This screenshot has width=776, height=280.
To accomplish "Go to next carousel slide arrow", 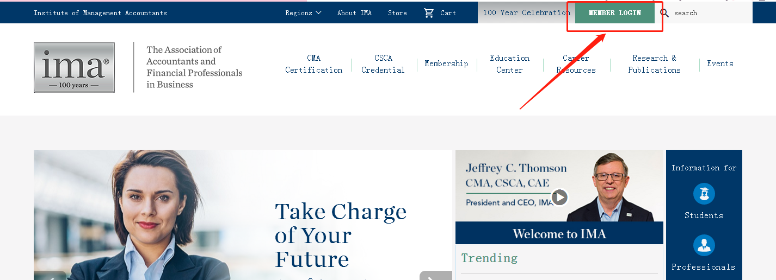I will point(435,277).
